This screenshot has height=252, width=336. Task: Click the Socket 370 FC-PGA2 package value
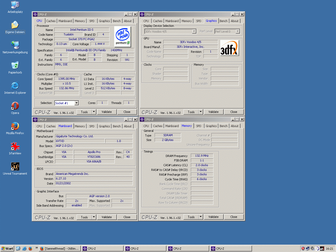82,39
